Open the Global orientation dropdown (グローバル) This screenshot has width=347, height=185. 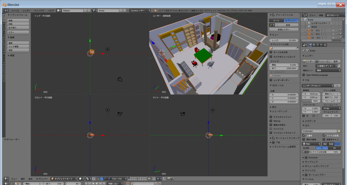[x=119, y=179]
